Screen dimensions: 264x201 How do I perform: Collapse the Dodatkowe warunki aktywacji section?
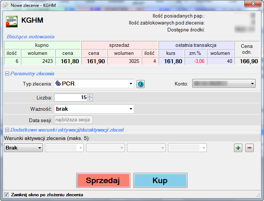click(x=7, y=130)
